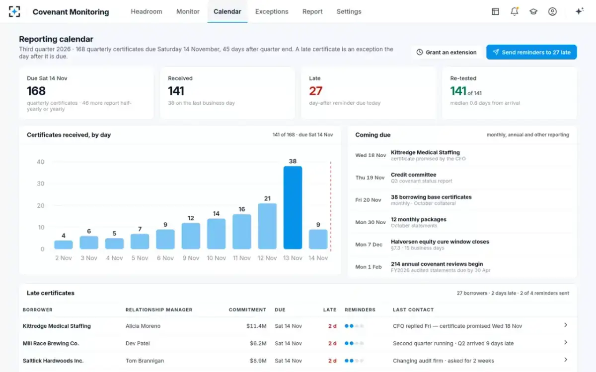Image resolution: width=596 pixels, height=372 pixels.
Task: Open the layout panel icon in header
Action: click(495, 11)
